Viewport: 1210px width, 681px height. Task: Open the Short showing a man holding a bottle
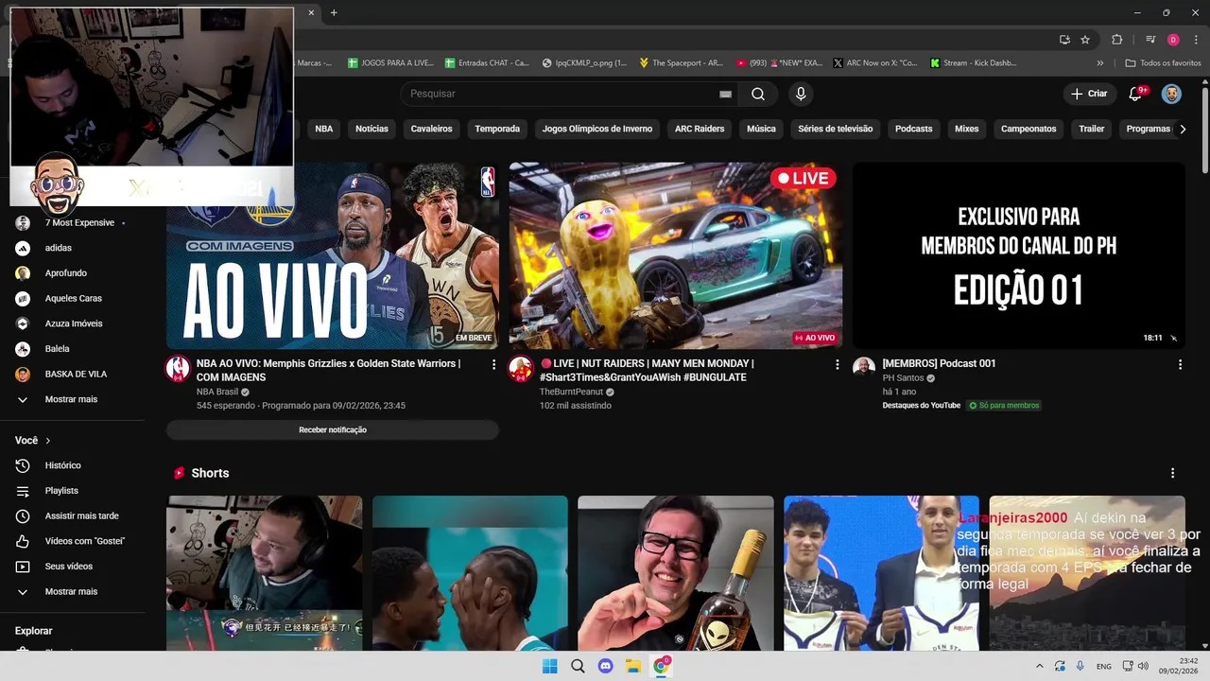[x=676, y=573]
